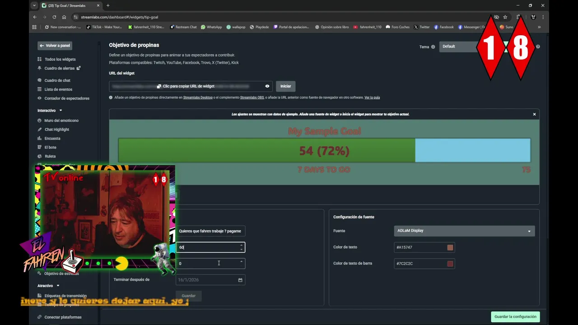
Task: Open Cuadro de chat in sidebar
Action: (57, 80)
